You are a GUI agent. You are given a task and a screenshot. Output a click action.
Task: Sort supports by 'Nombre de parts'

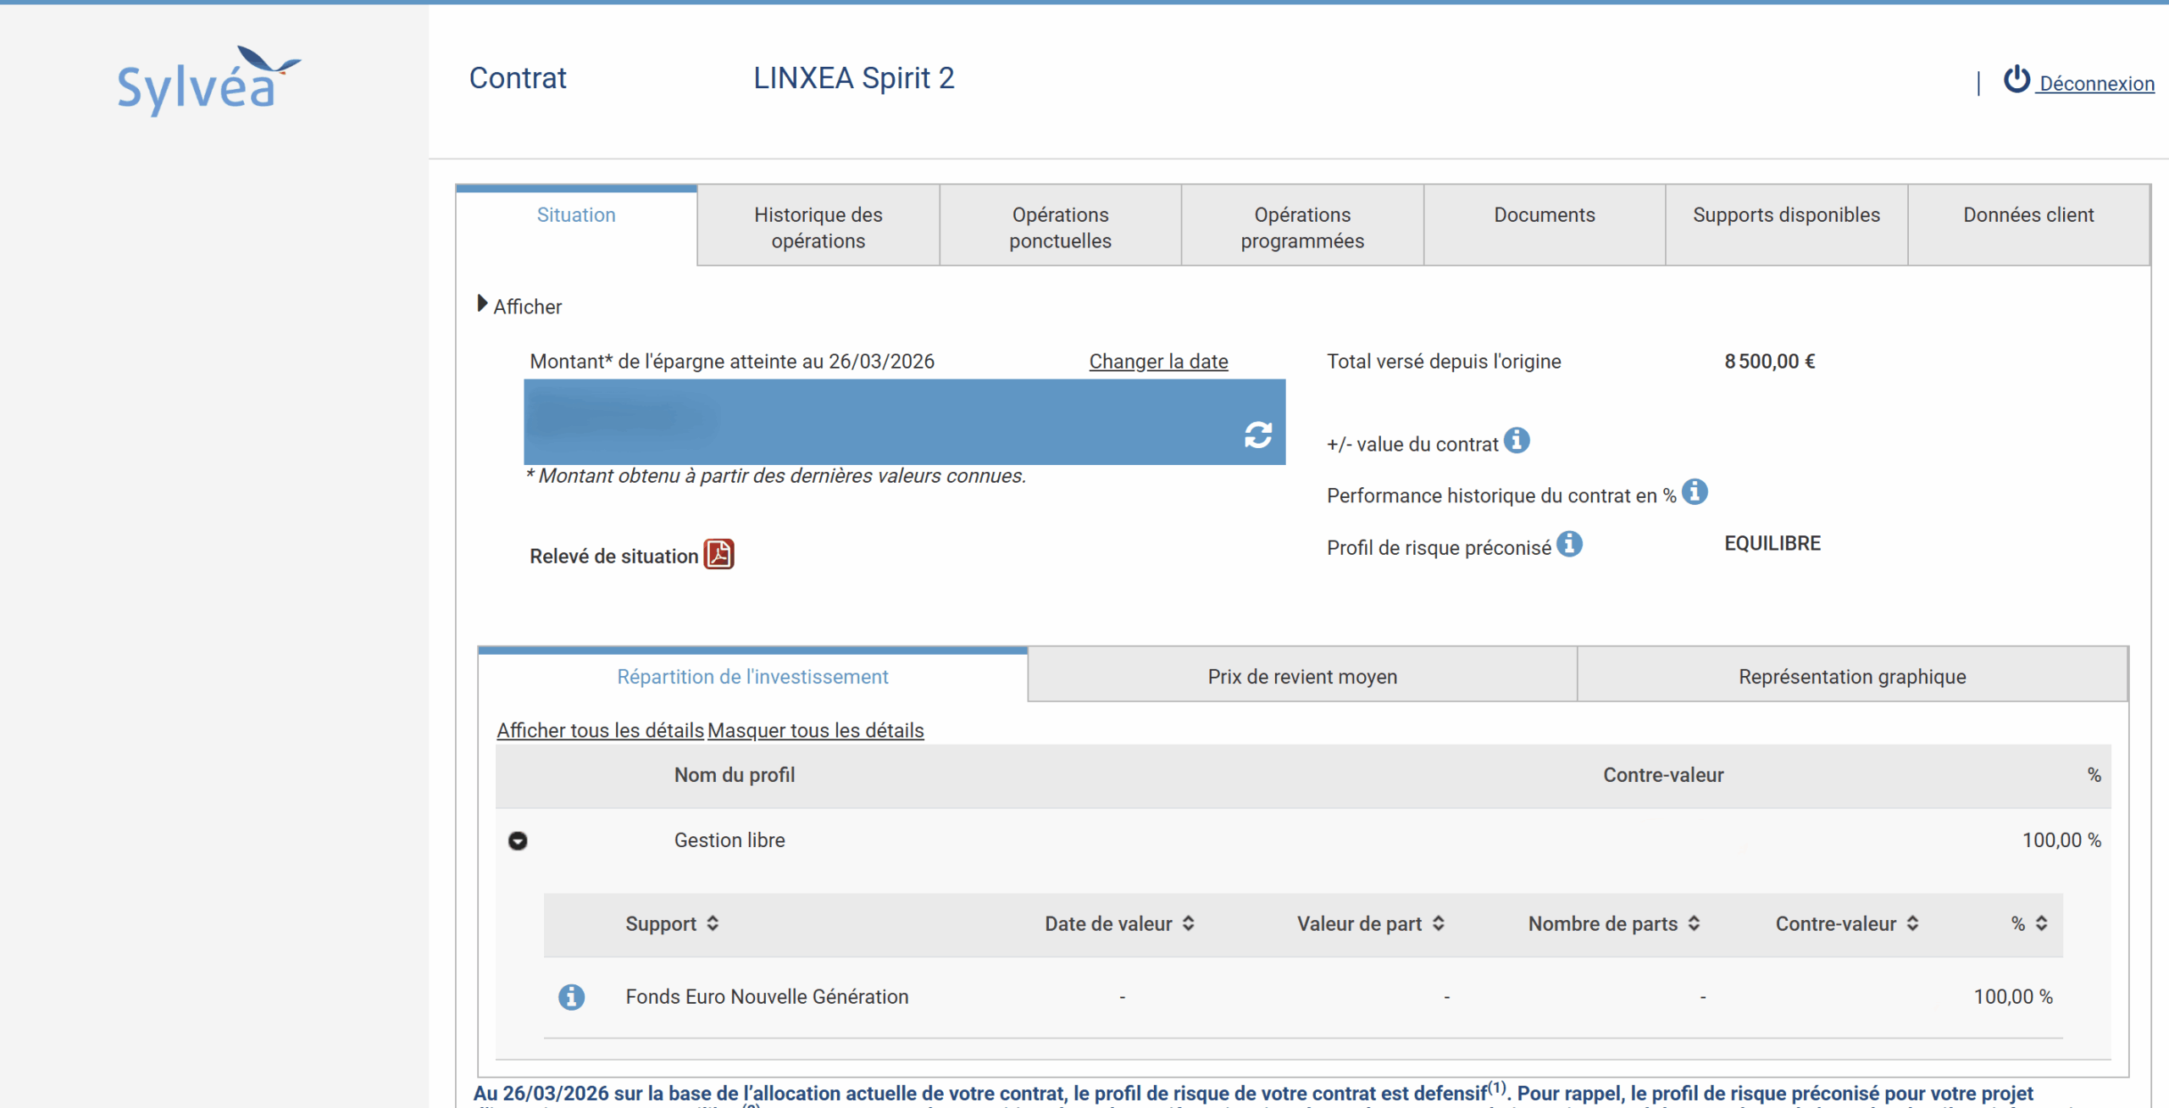[x=1695, y=923]
